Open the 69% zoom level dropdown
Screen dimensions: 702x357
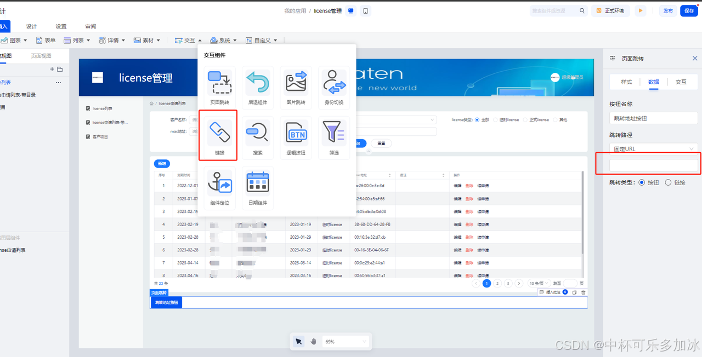[346, 342]
